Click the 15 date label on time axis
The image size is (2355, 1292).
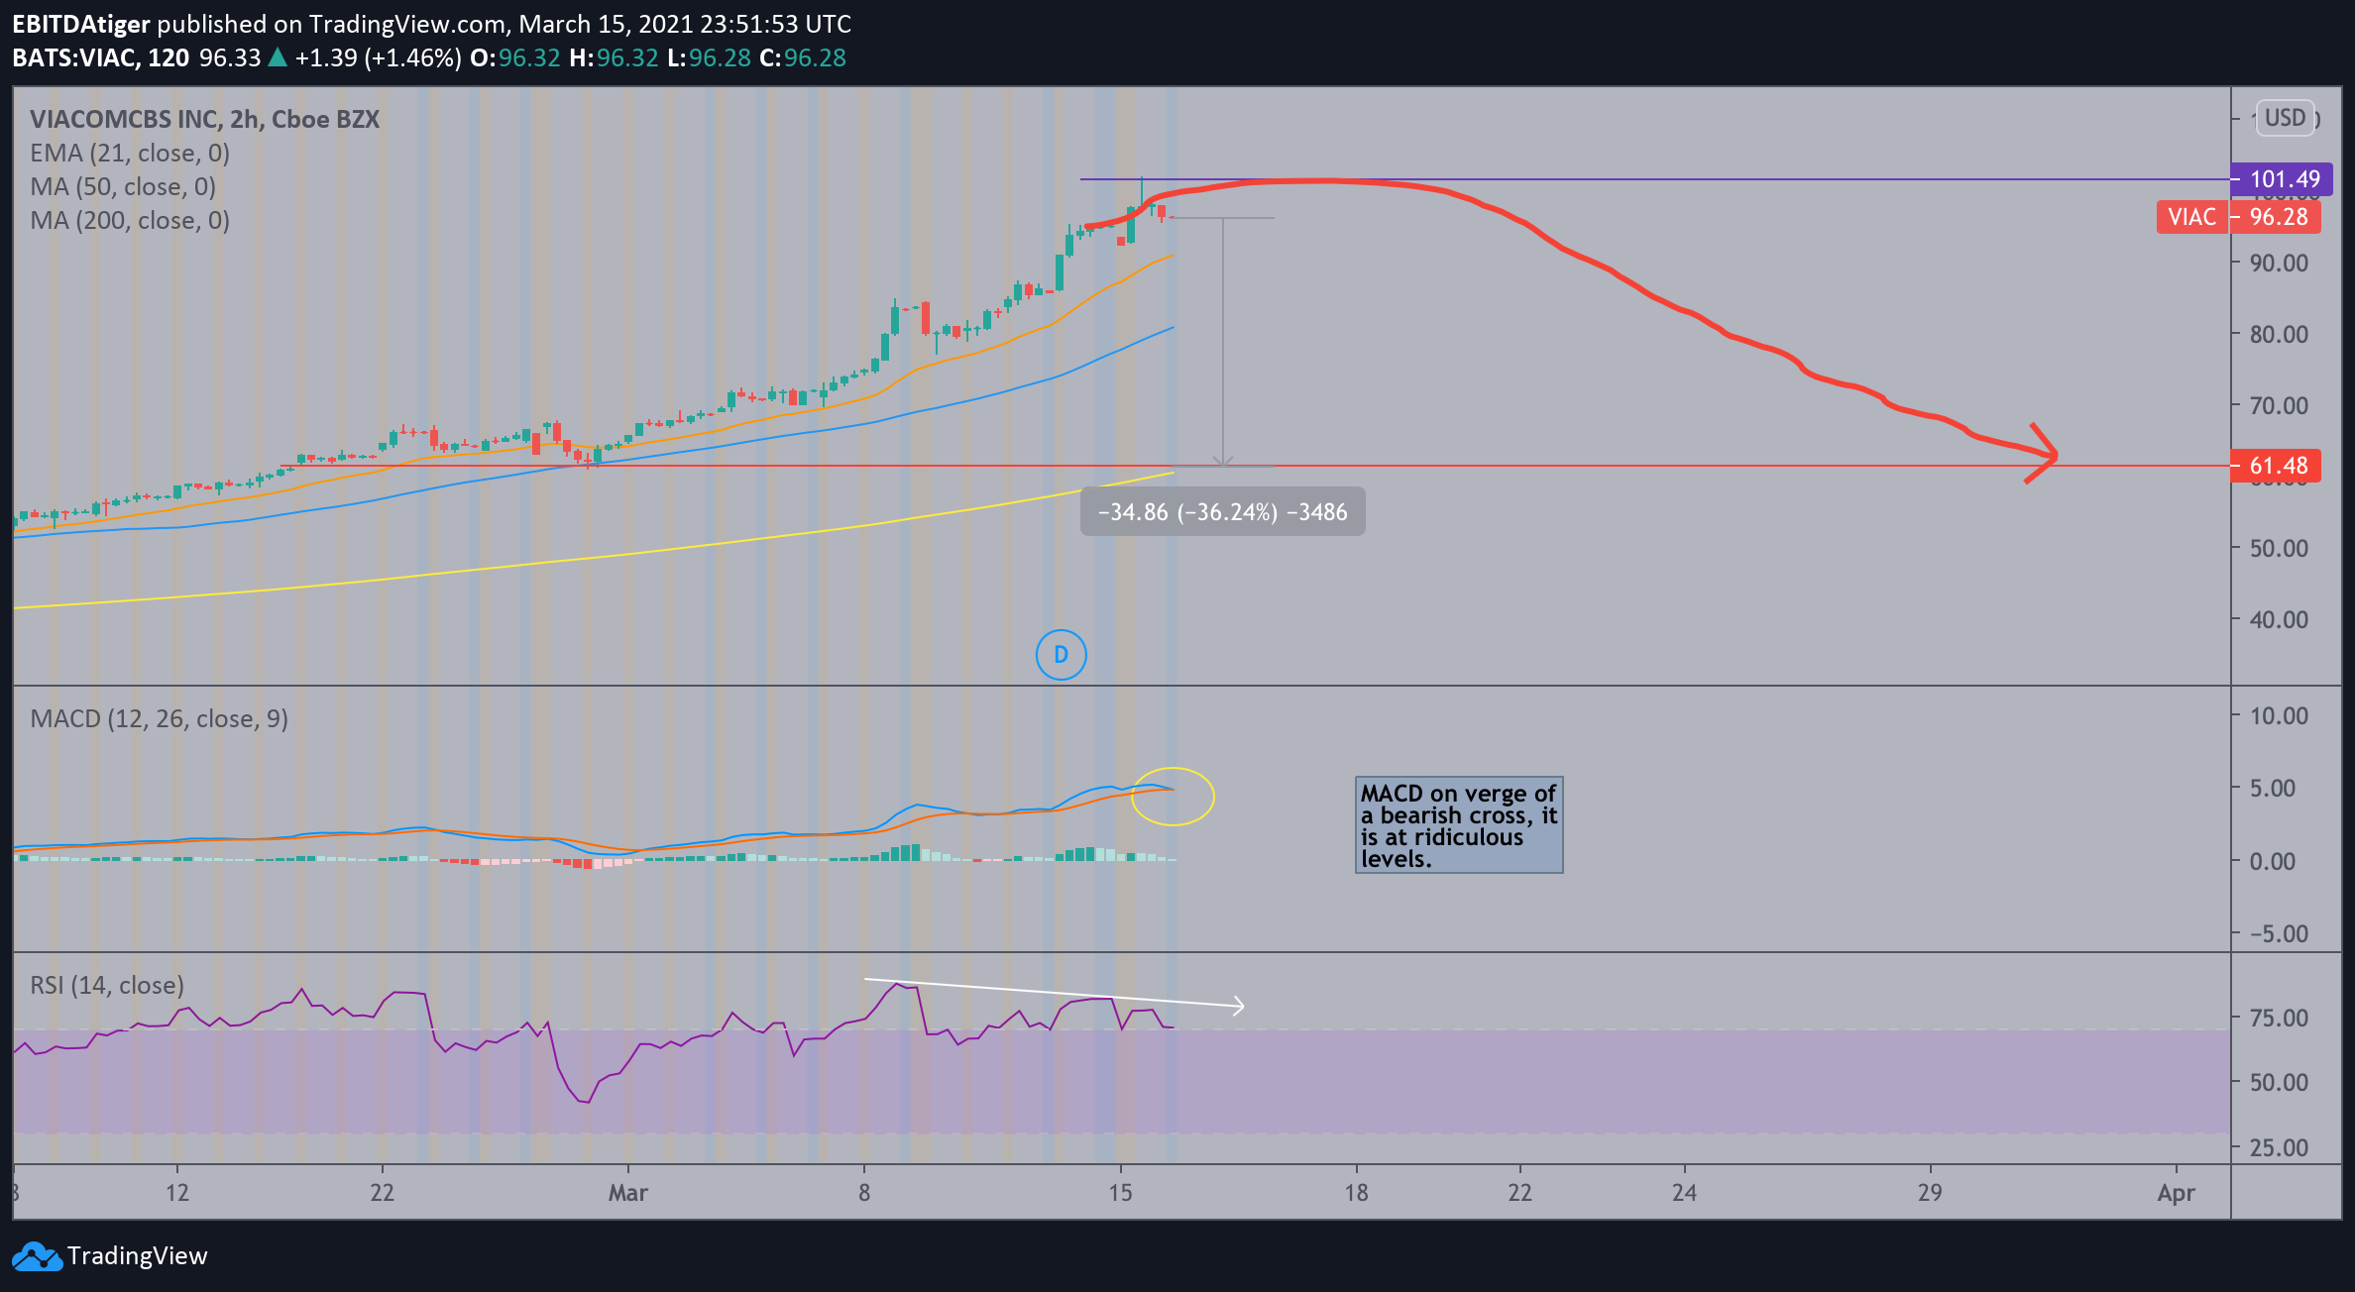(1120, 1193)
